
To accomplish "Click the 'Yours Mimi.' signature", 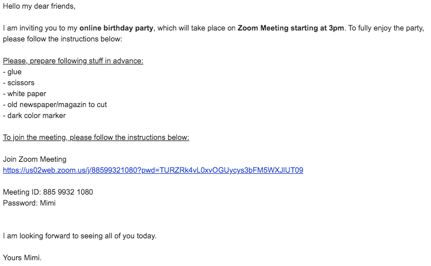I will tap(22, 258).
